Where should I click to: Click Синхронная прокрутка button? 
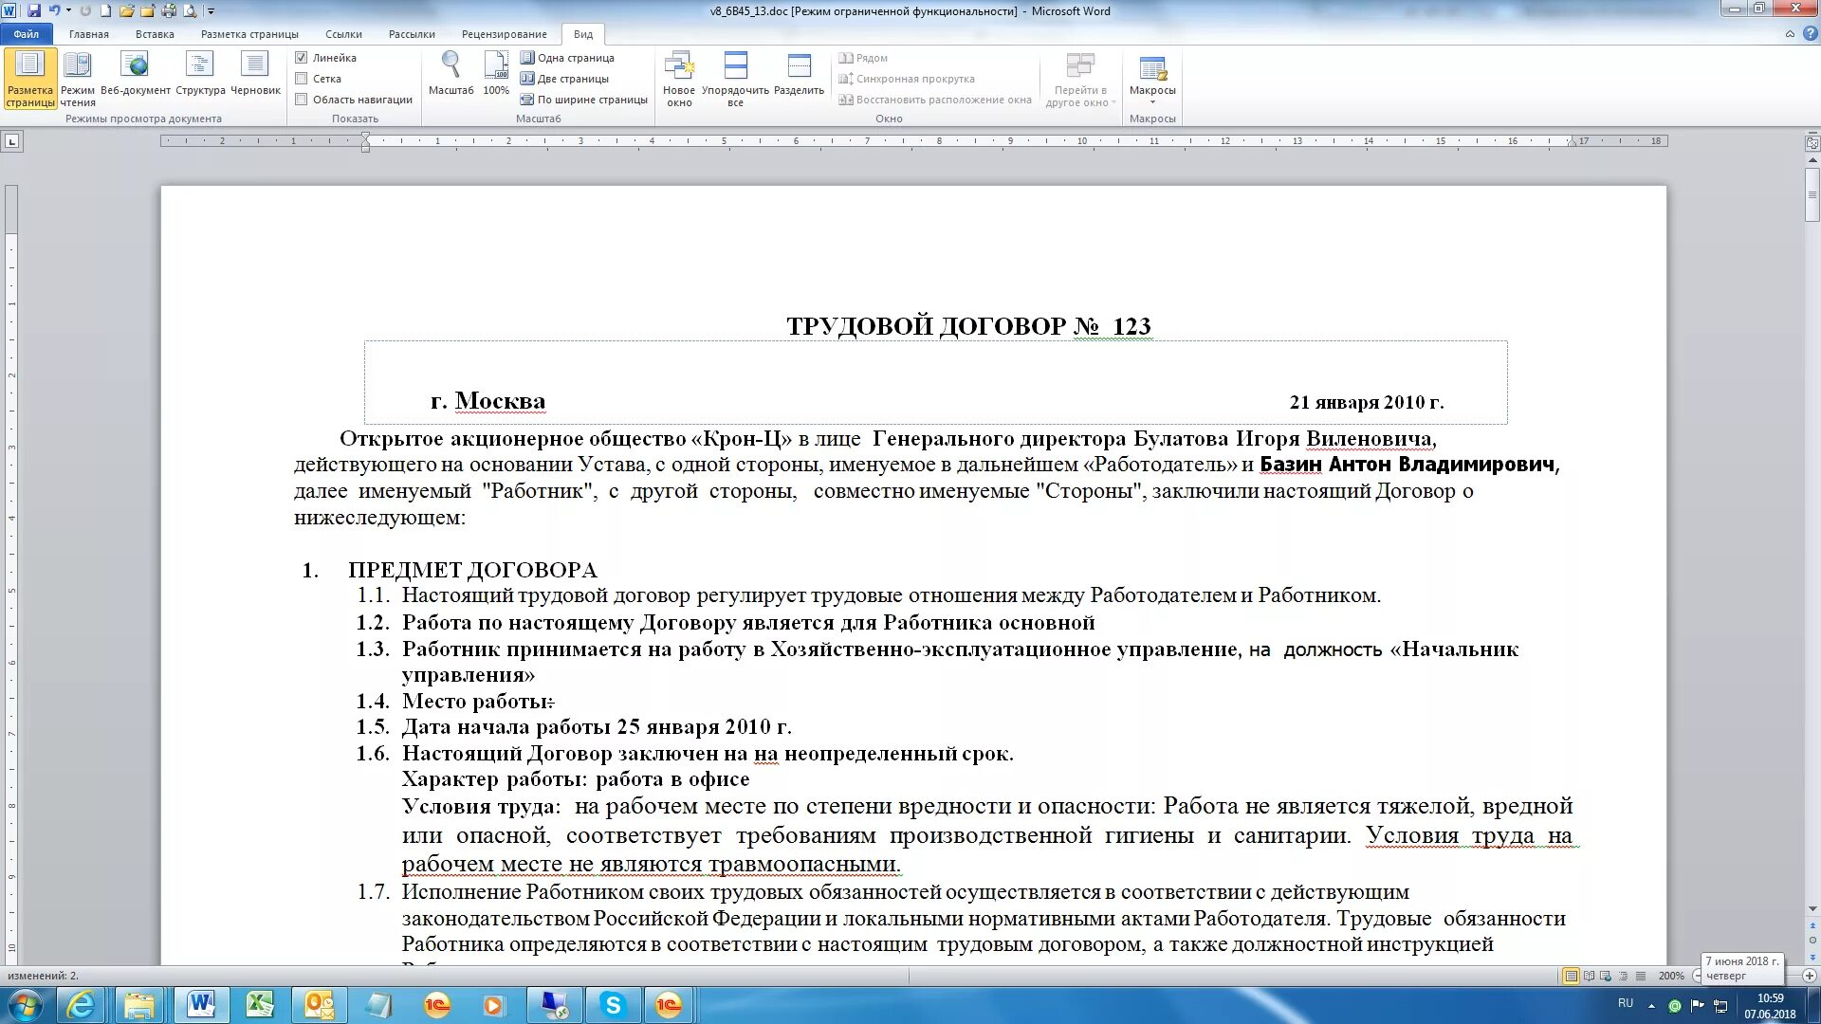pyautogui.click(x=907, y=79)
